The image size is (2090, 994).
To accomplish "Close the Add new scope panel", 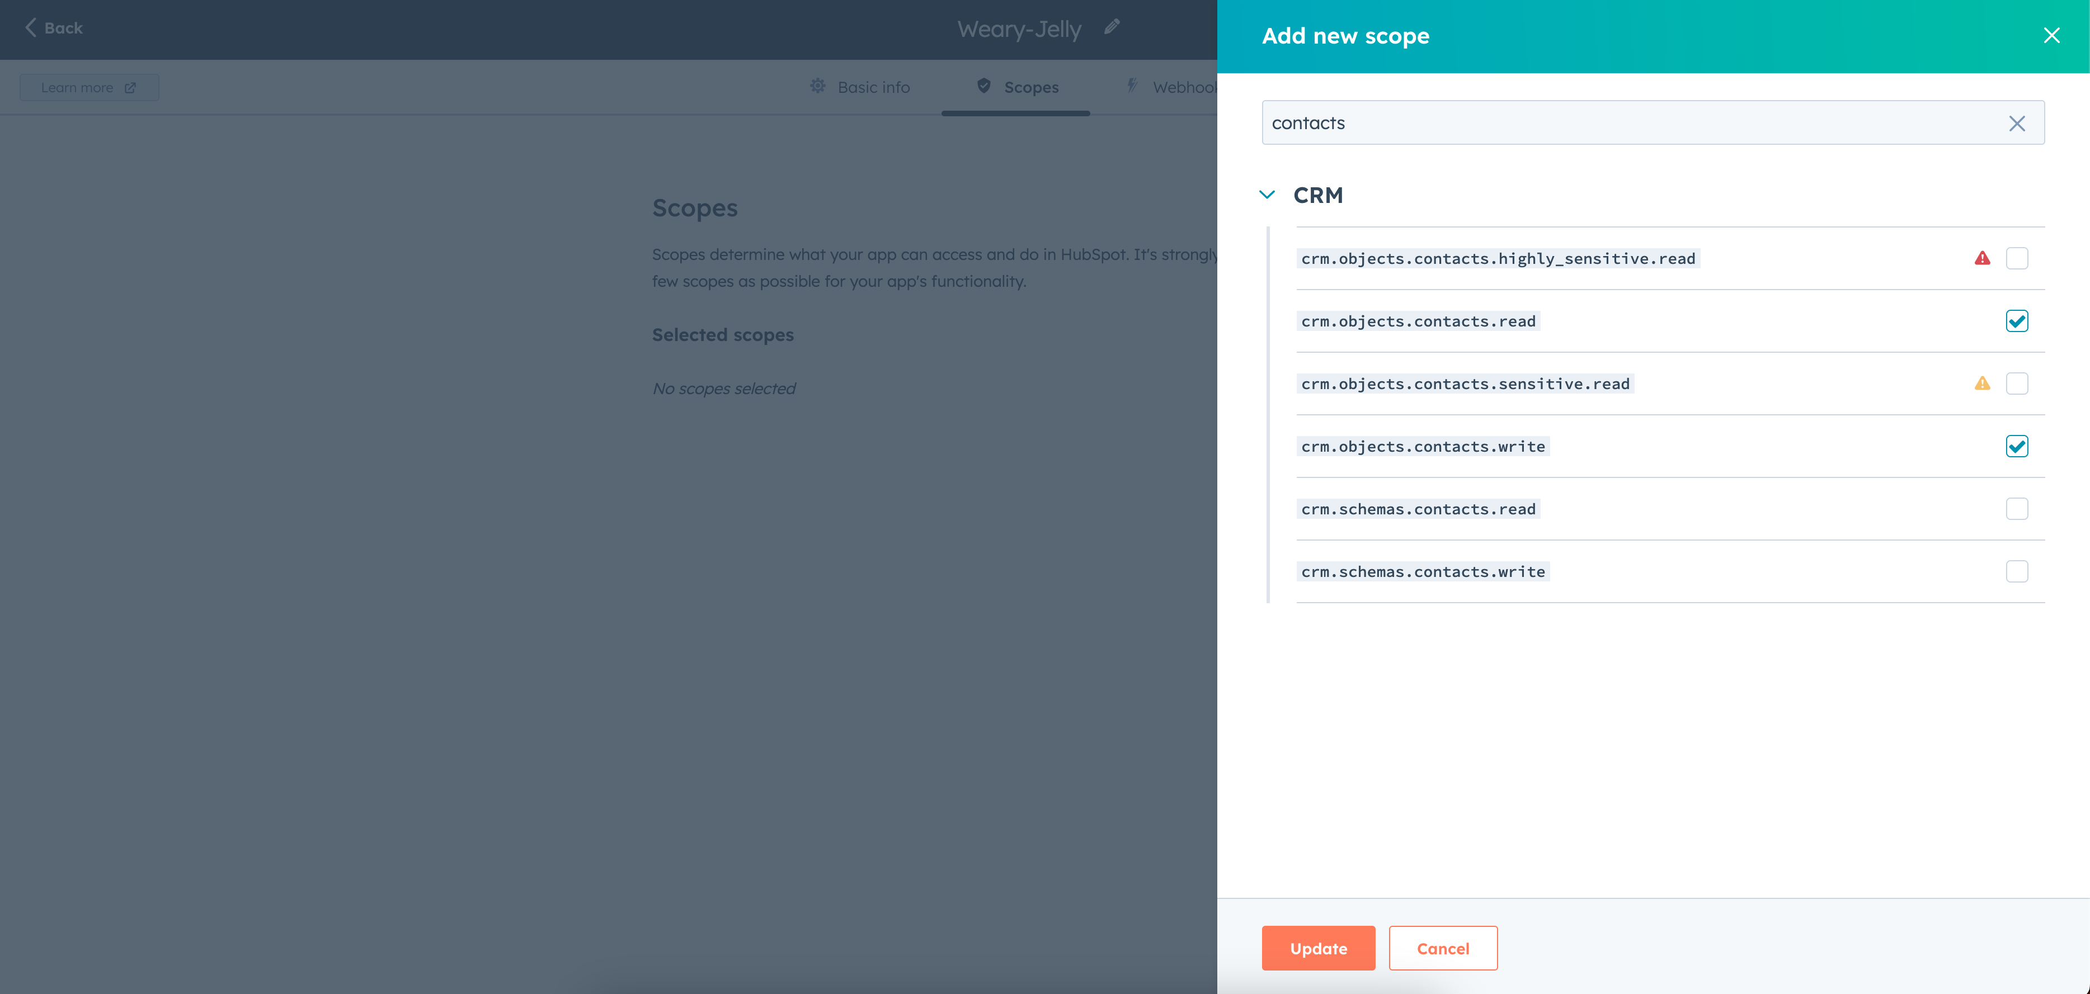I will [x=2052, y=36].
